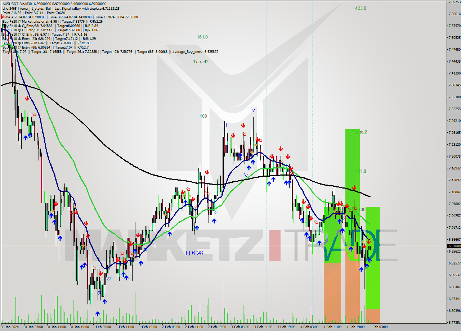Select the blue 'V' wave label
Image resolution: width=461 pixels, height=331 pixels.
point(254,109)
